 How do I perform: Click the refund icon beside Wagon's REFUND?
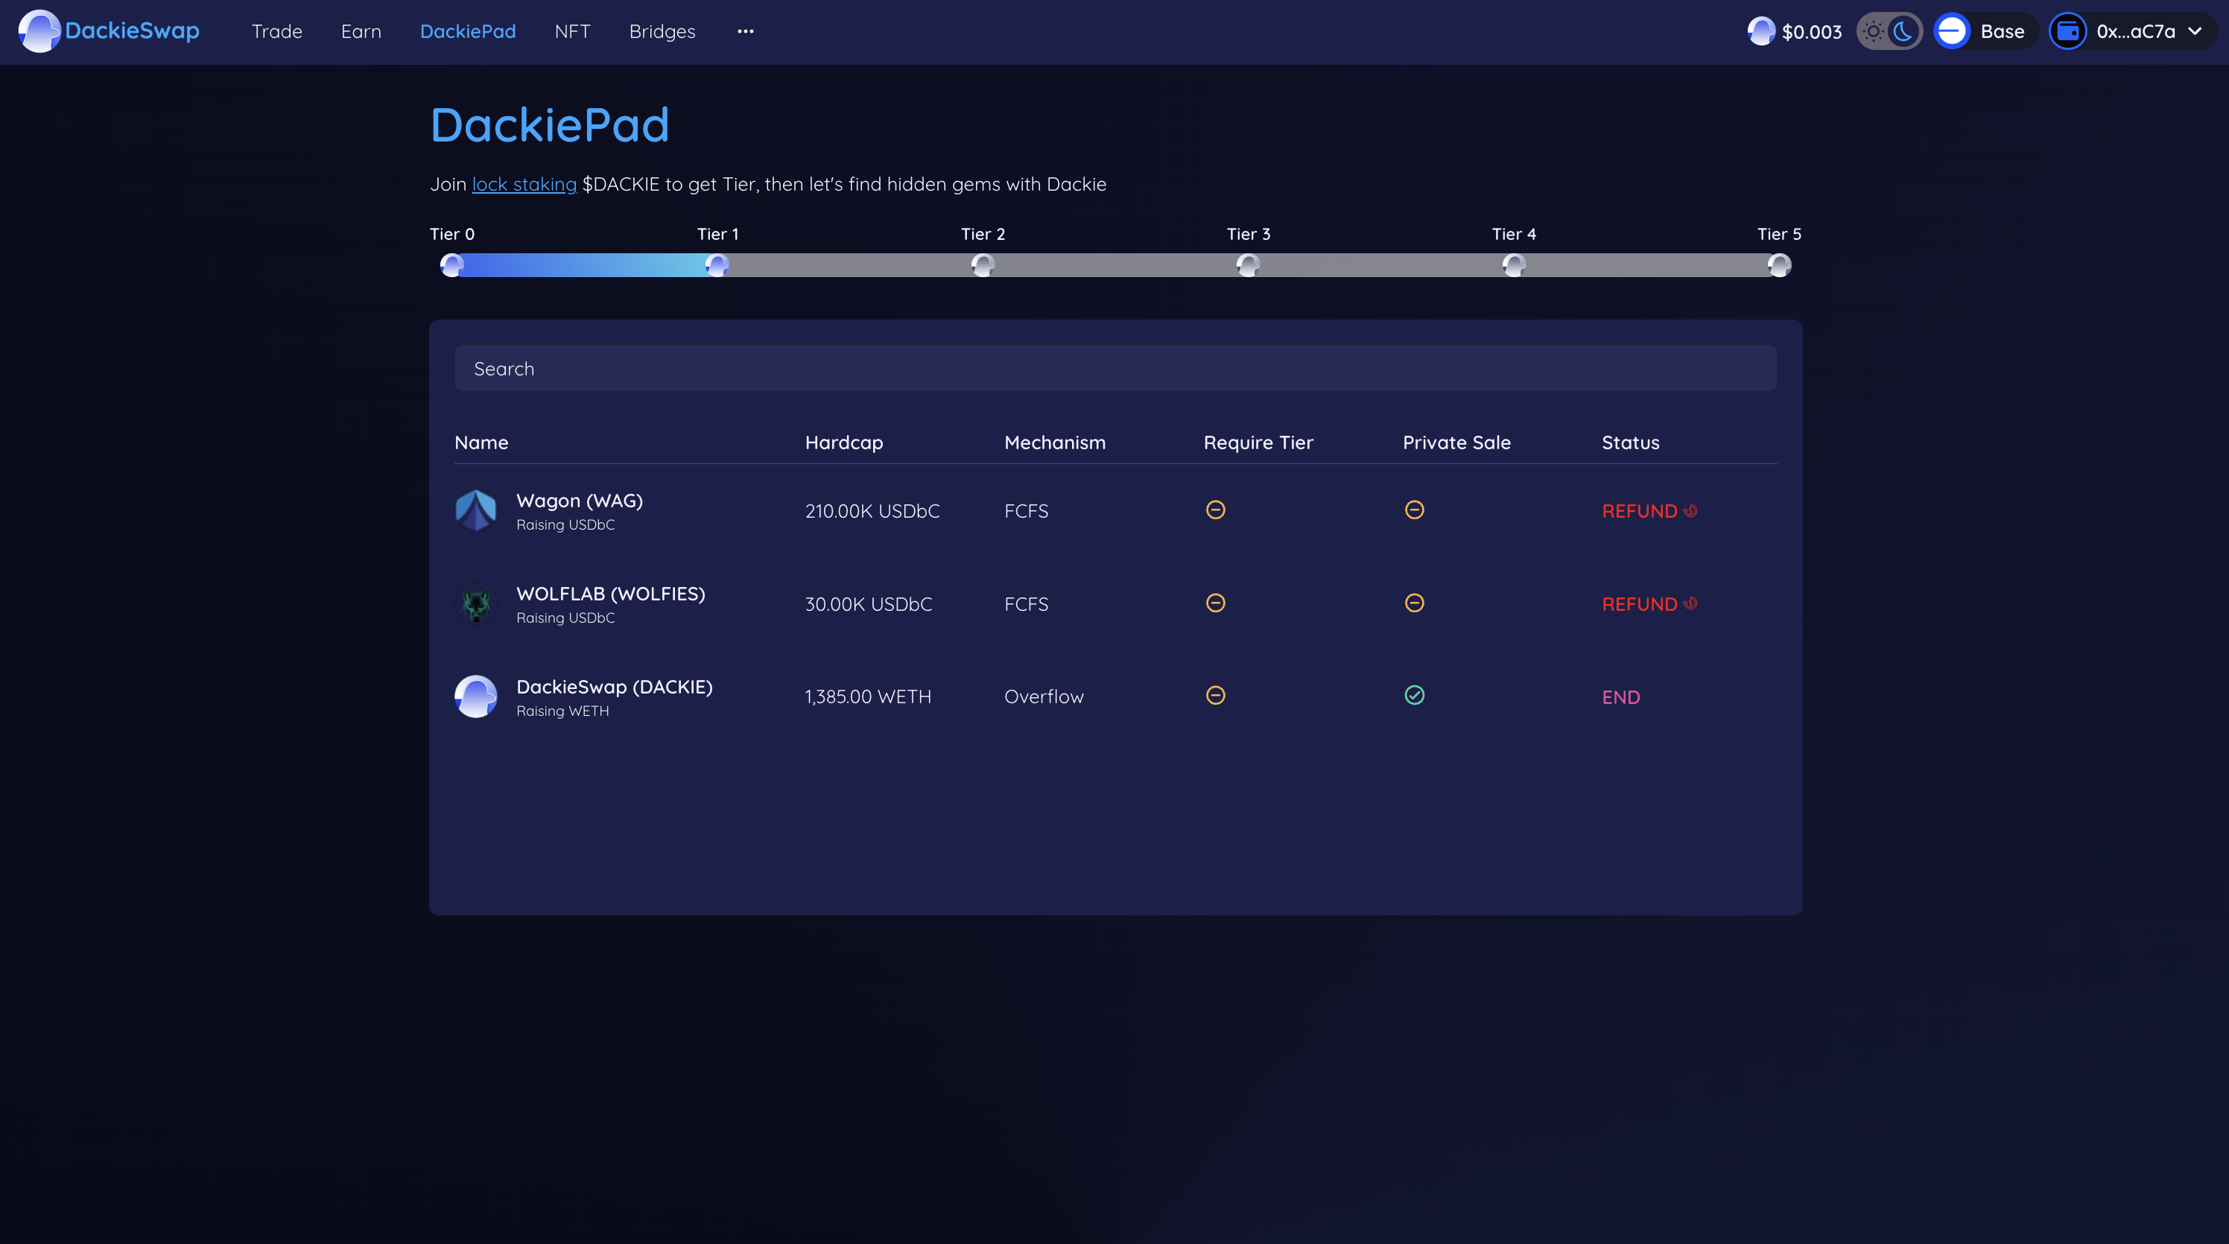click(1690, 510)
